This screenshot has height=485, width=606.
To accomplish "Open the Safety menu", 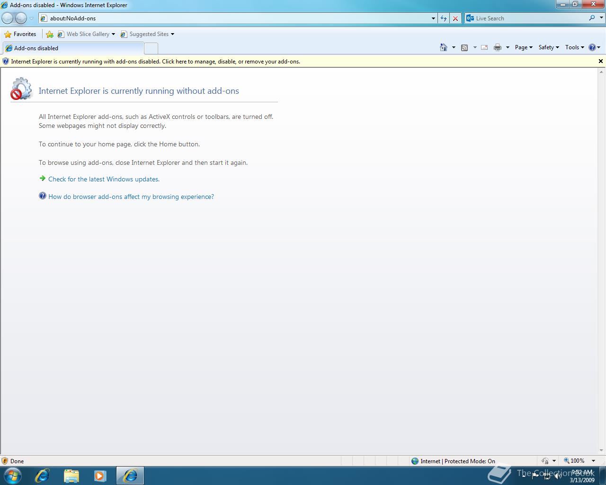I will pos(549,47).
